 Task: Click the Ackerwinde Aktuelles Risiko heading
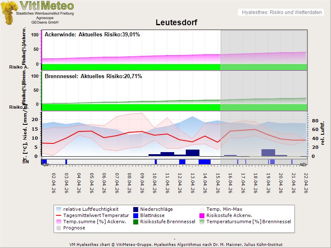[x=92, y=35]
